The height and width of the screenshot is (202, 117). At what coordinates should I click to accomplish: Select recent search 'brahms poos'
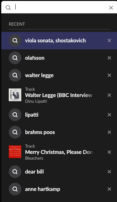tap(59, 132)
